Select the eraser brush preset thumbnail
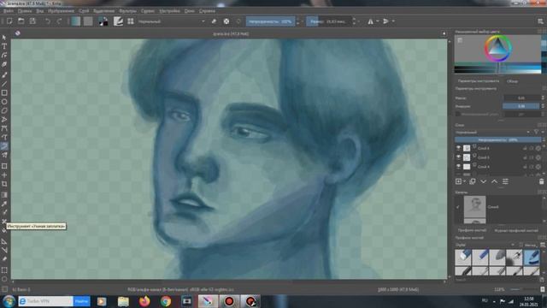The height and width of the screenshot is (308, 547). [x=463, y=258]
